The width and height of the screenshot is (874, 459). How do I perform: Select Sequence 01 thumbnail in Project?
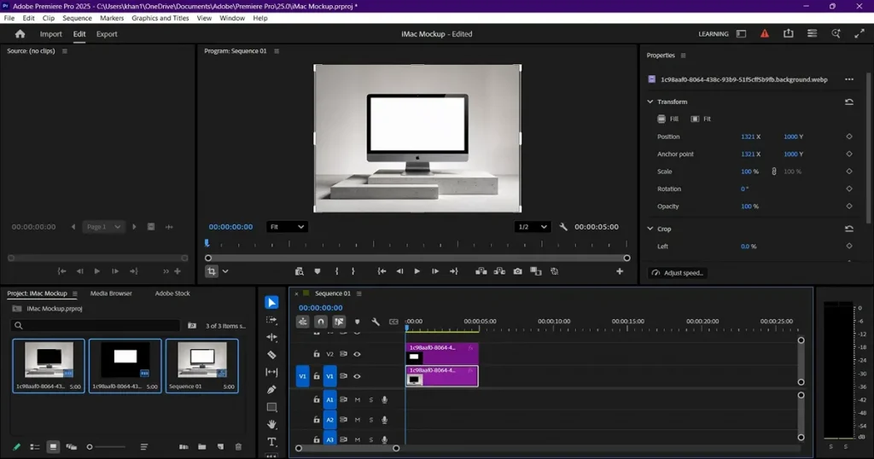click(x=201, y=360)
